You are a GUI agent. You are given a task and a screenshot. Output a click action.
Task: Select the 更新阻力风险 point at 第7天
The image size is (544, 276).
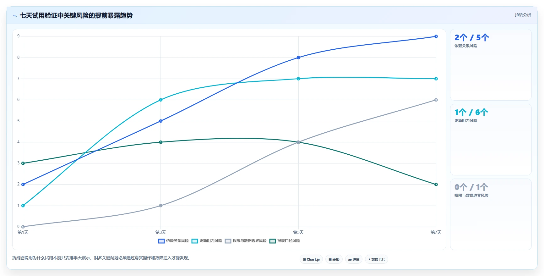coord(436,79)
